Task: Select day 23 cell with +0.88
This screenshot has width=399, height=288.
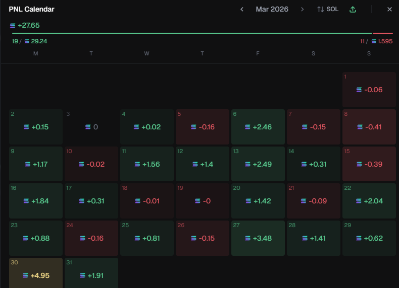Action: tap(36, 238)
